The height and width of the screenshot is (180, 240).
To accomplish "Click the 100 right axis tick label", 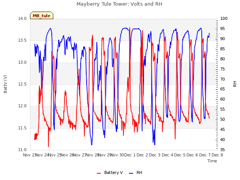I will [224, 19].
